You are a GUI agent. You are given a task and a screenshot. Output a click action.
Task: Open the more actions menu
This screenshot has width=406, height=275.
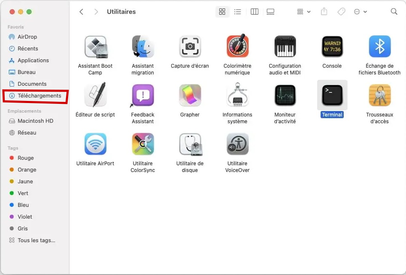(x=360, y=12)
